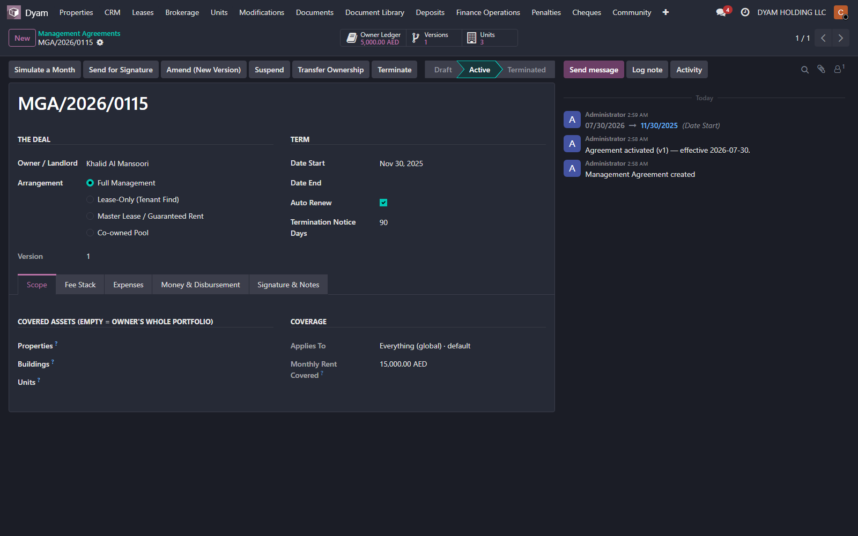Add a new menu item with plus icon
This screenshot has width=858, height=536.
coord(665,12)
